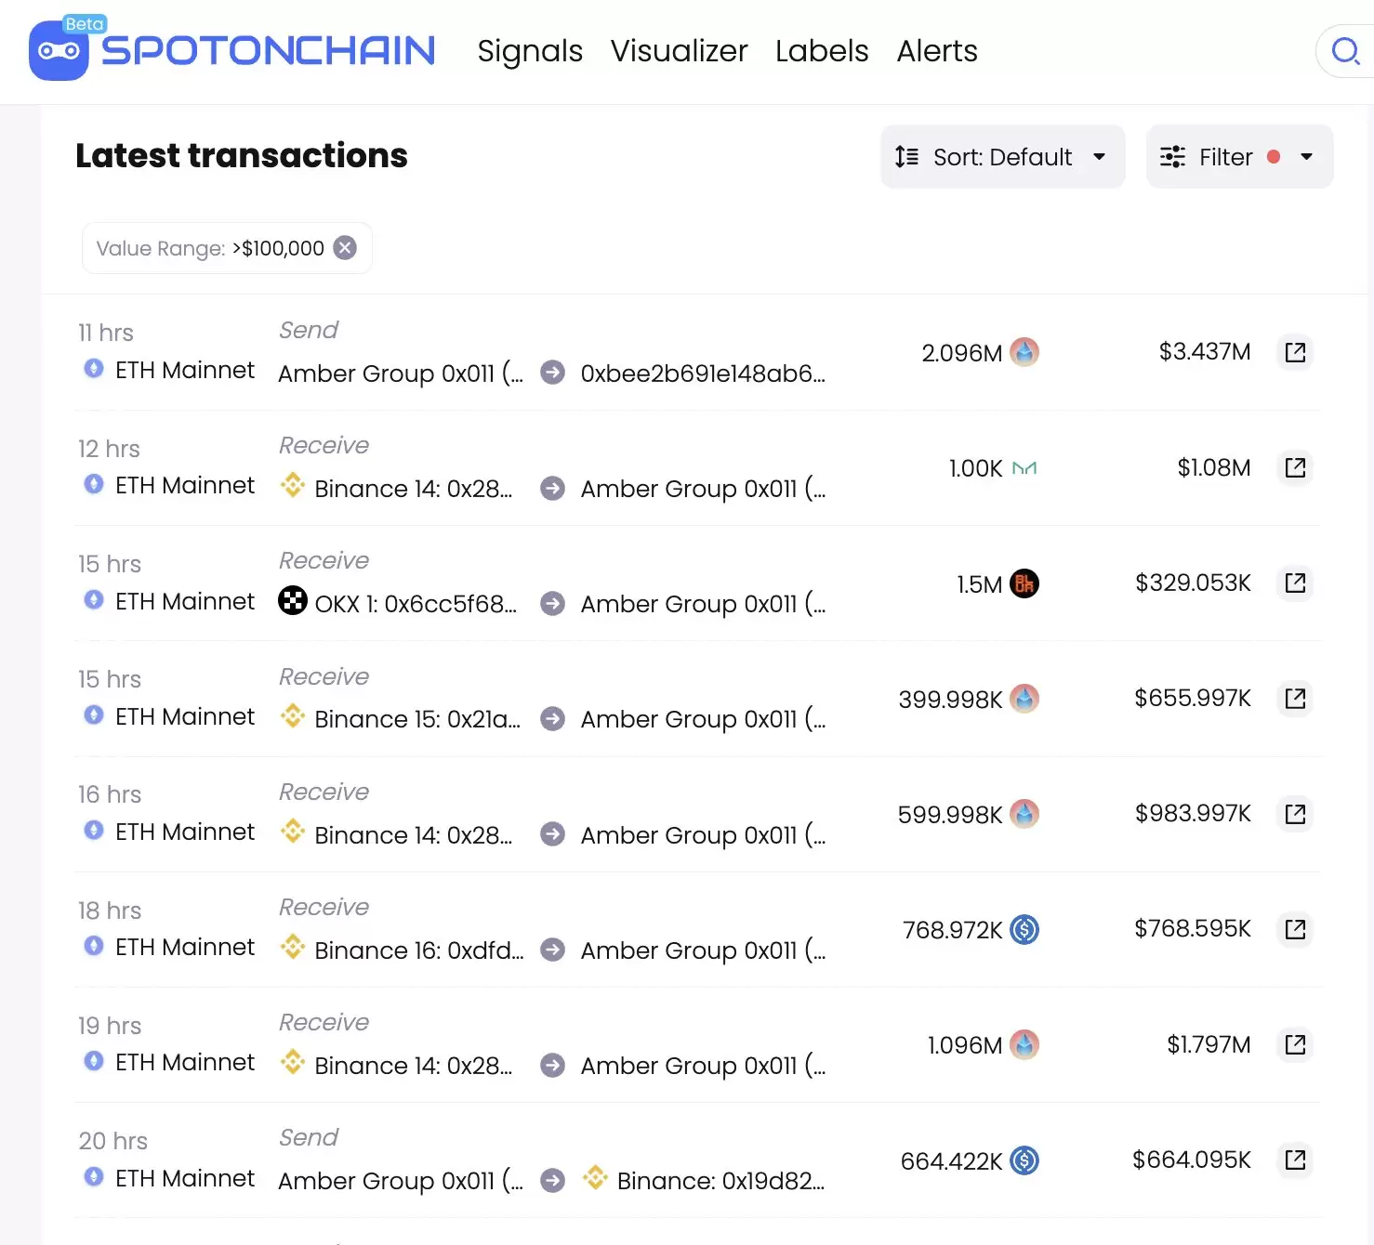
Task: Click the 664.422K token amount
Action: [951, 1161]
